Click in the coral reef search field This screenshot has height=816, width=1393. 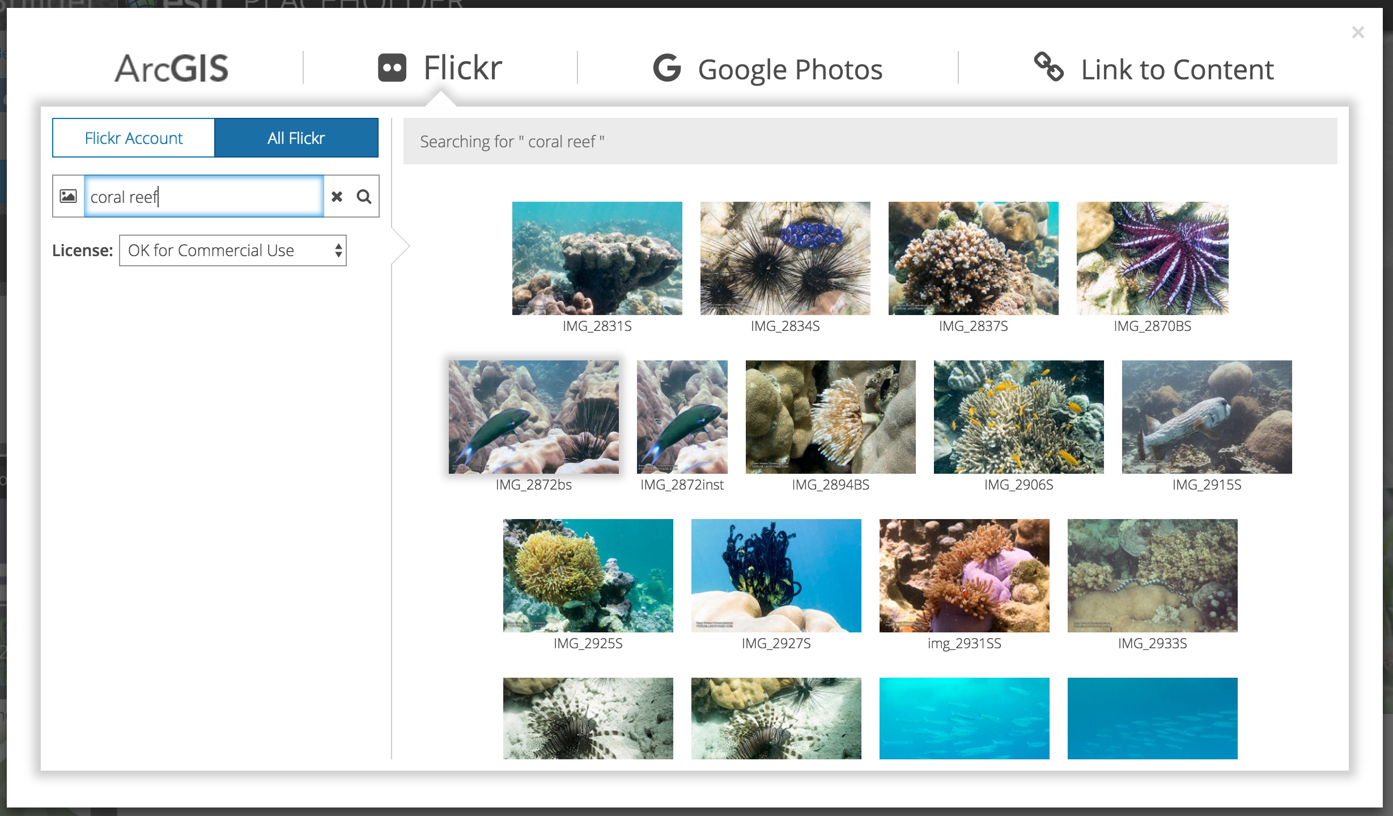[204, 197]
